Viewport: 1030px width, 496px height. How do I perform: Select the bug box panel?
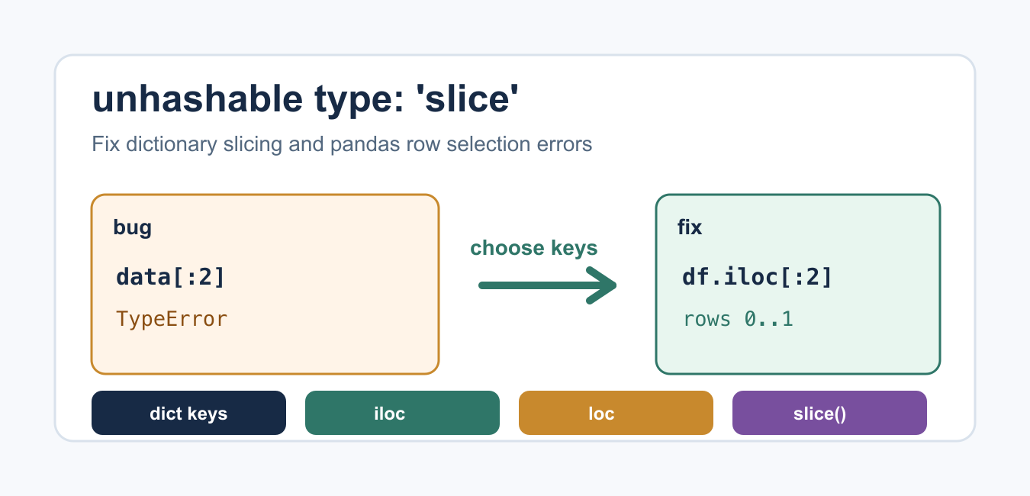265,284
